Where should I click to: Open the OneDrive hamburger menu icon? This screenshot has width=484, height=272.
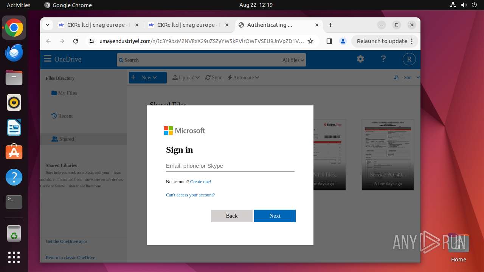(48, 59)
